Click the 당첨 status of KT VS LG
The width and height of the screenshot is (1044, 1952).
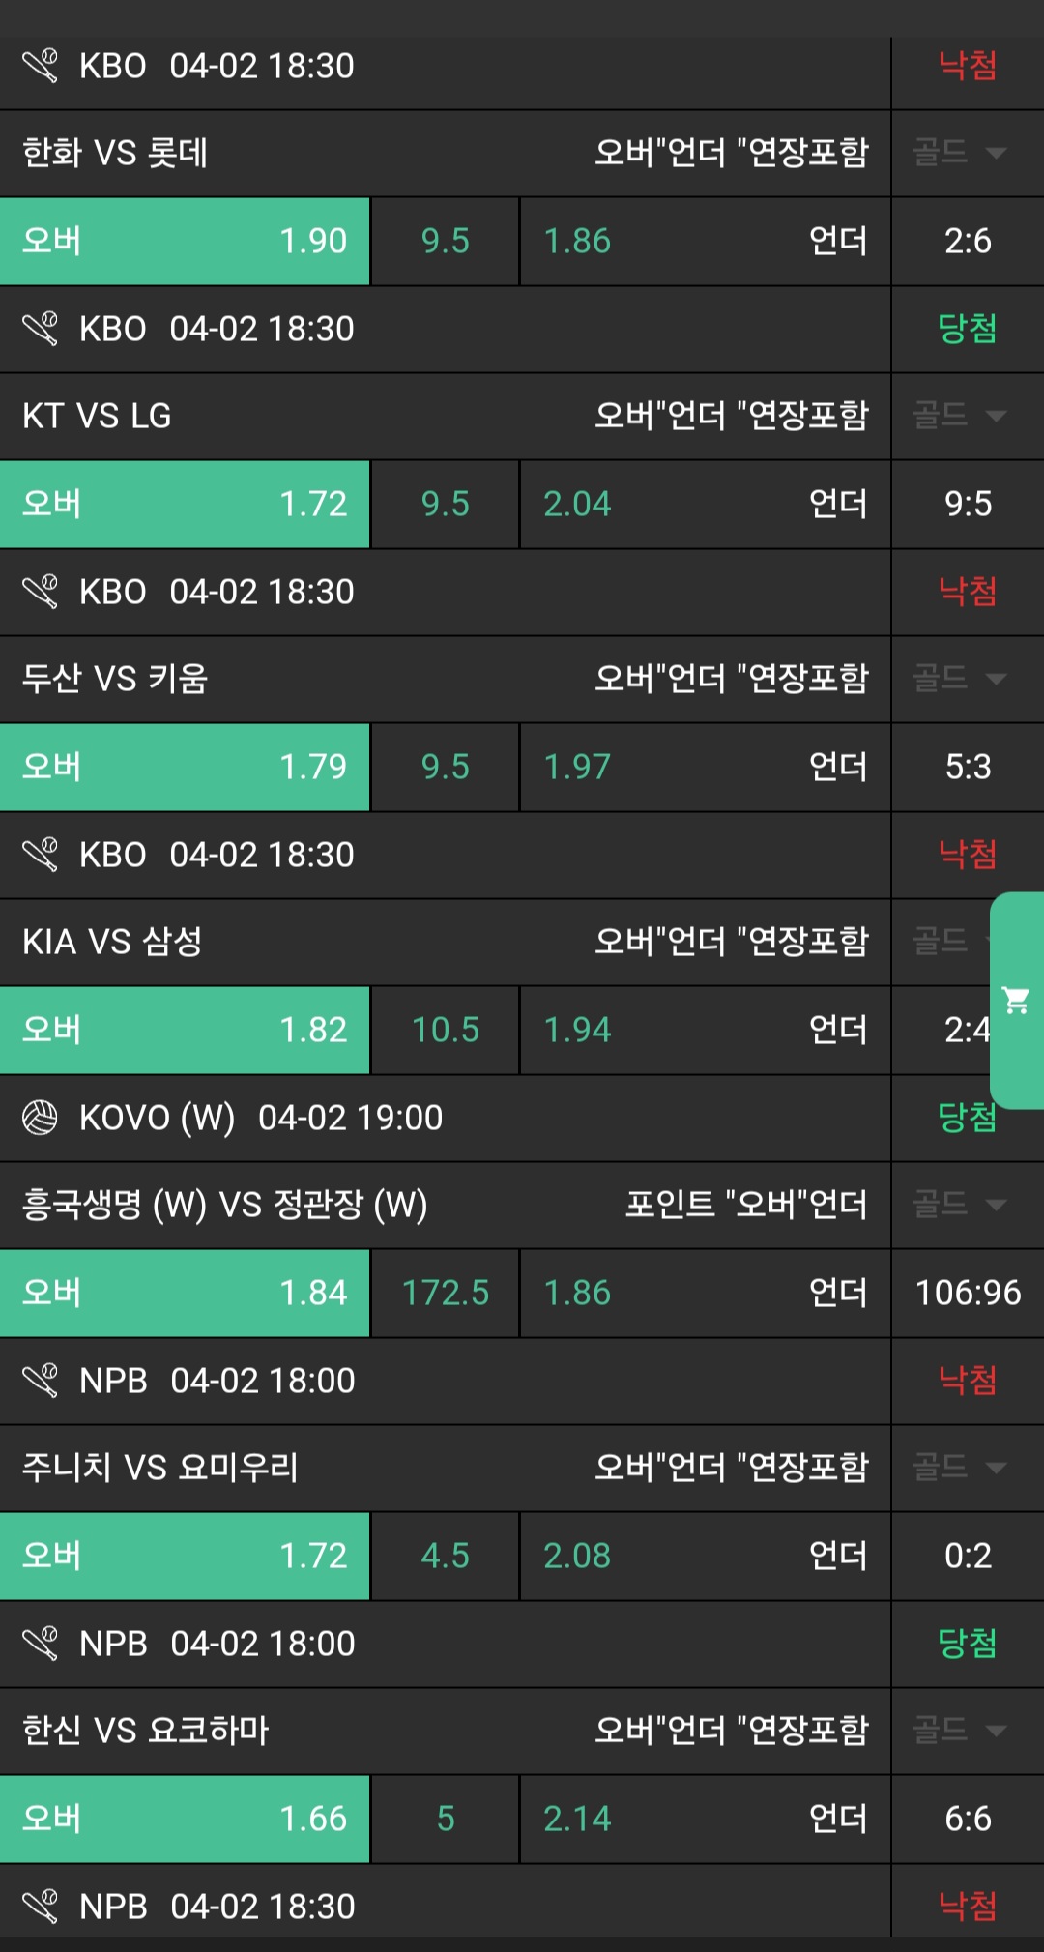click(968, 329)
